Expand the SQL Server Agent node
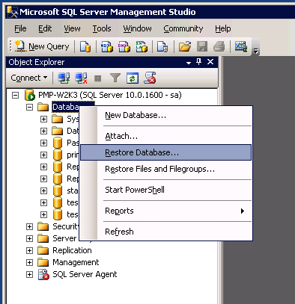This screenshot has width=295, height=304. click(29, 274)
